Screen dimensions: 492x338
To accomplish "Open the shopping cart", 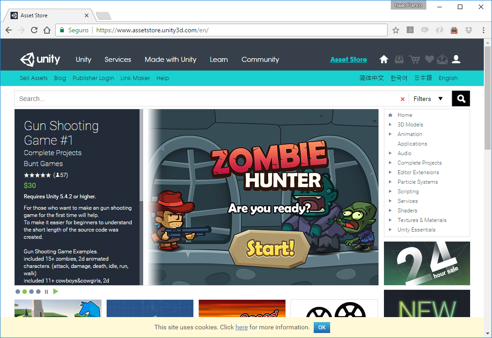I will [x=414, y=59].
